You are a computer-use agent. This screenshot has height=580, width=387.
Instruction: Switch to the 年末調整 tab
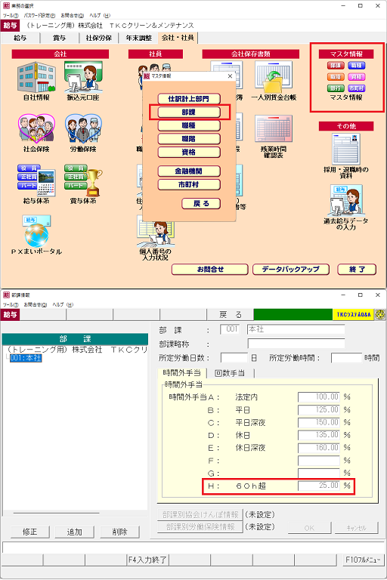tap(138, 38)
